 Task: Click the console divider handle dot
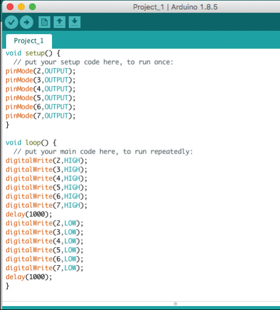[x=175, y=304]
